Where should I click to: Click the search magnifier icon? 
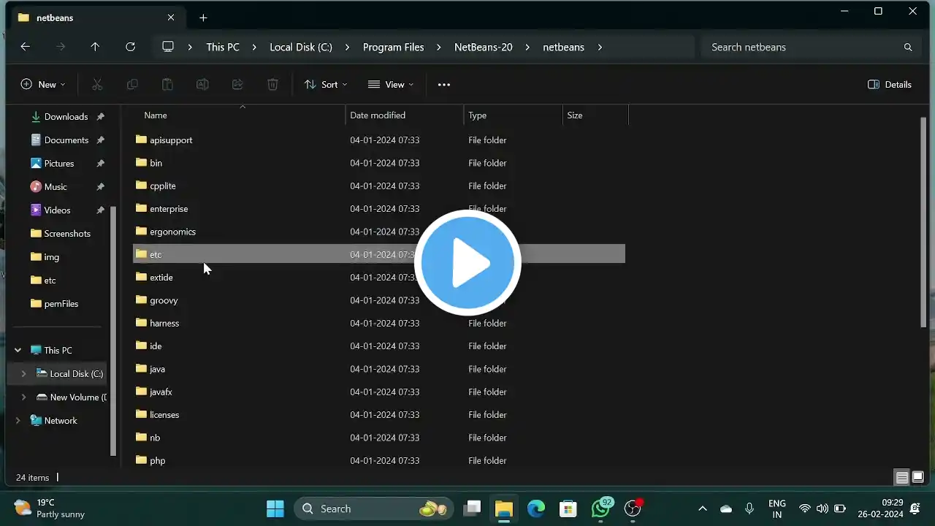pos(908,47)
